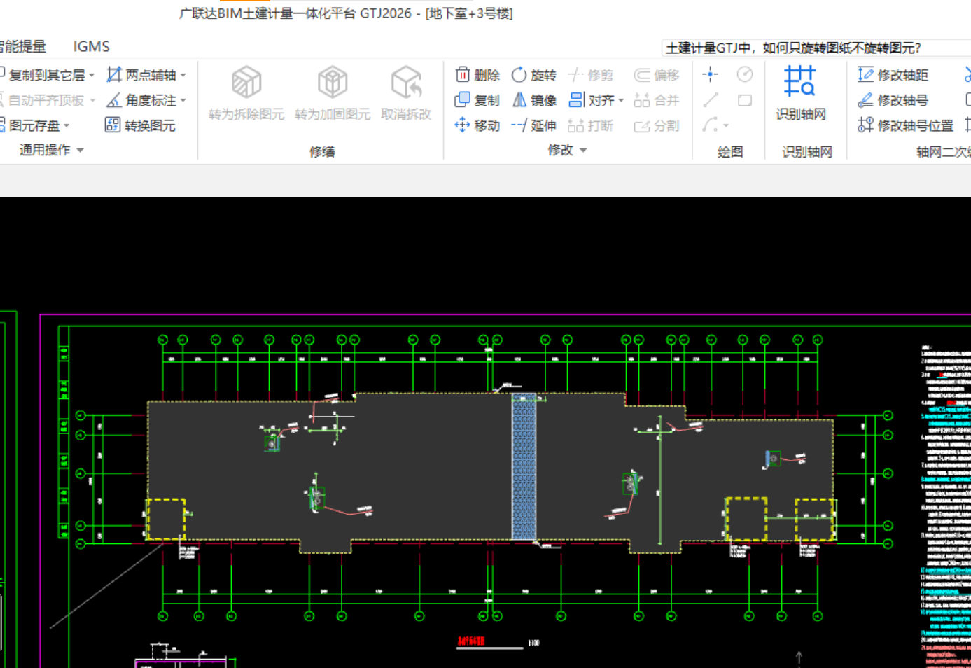
Task: Open the 对齐 dropdown arrow
Action: 620,101
